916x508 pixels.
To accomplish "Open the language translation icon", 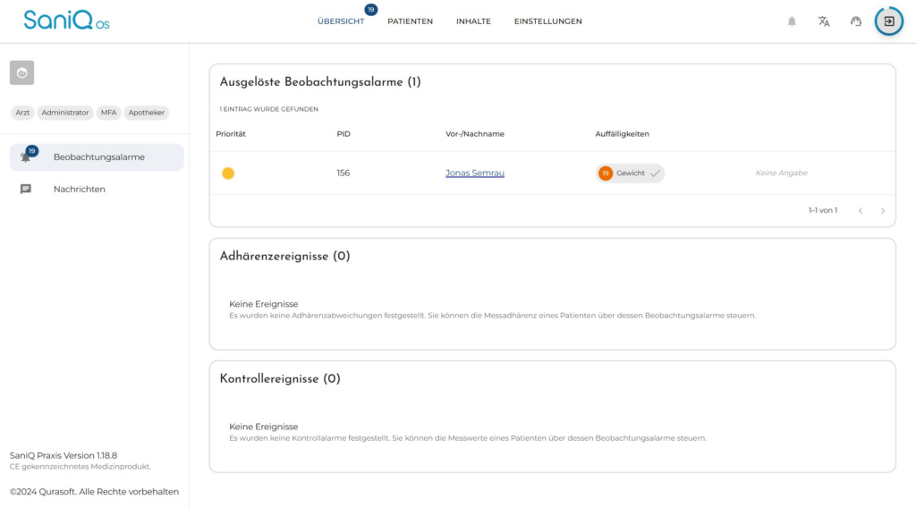I will 824,21.
